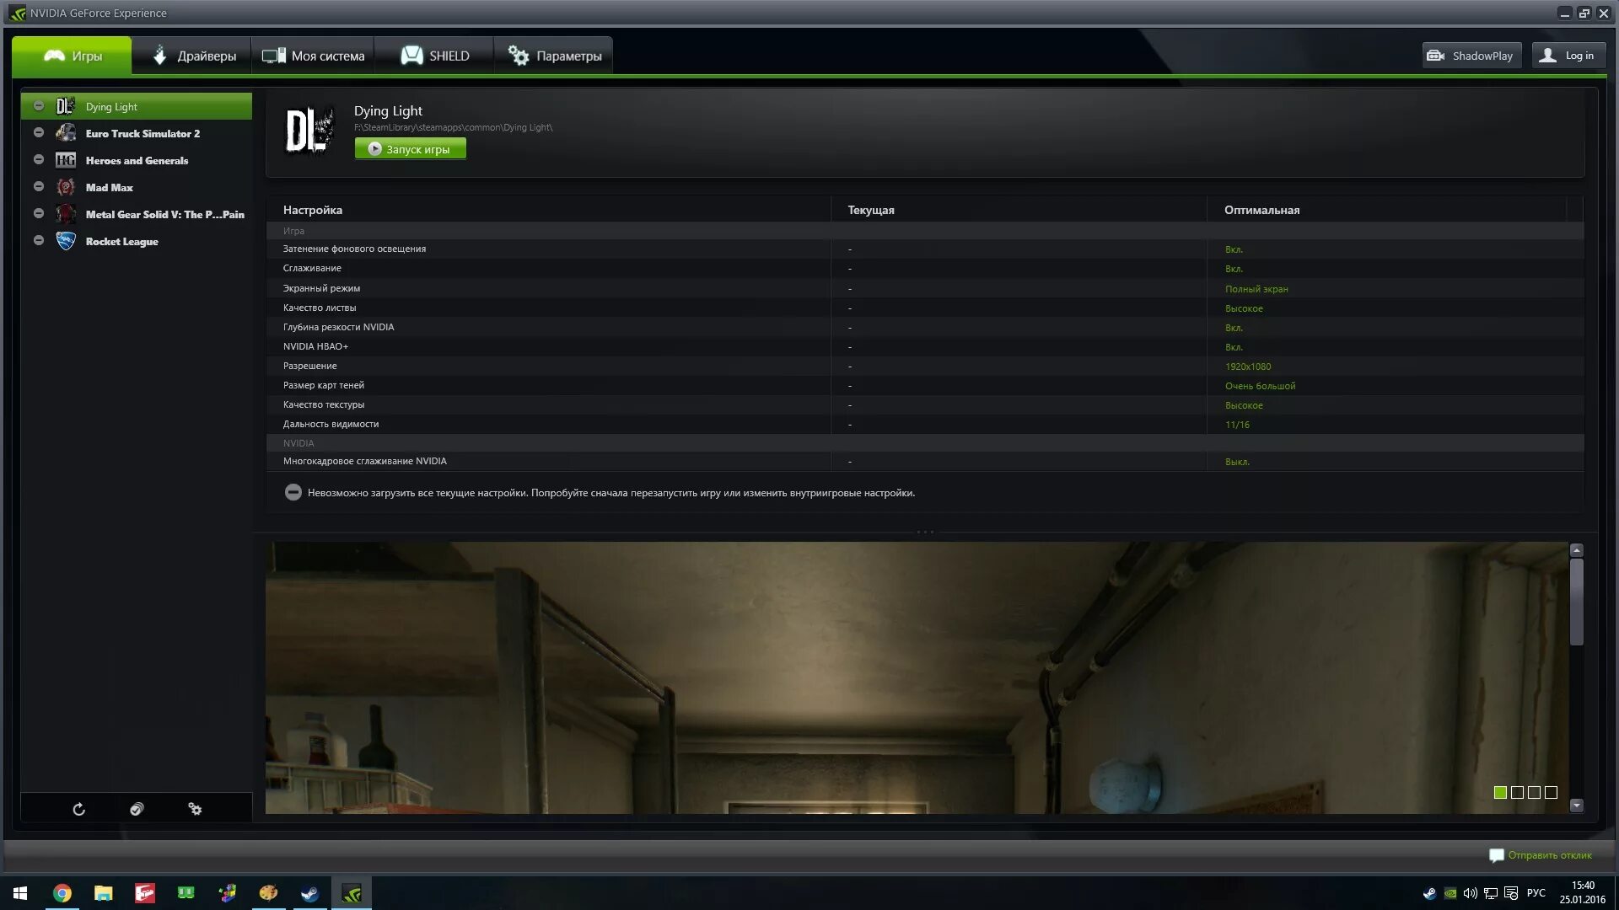Toggle the status circle next to Mad Max
Viewport: 1619px width, 910px height.
tap(38, 187)
